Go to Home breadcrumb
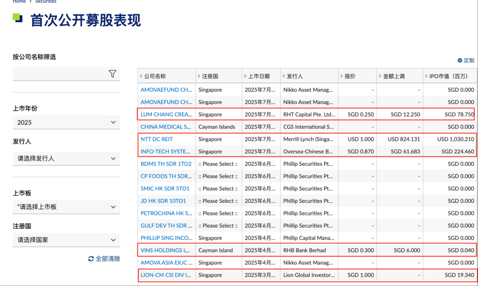The height and width of the screenshot is (286, 478). pos(19,2)
